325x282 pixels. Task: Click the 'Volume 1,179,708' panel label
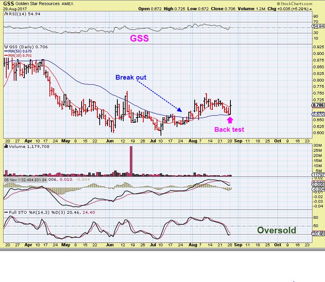pyautogui.click(x=29, y=146)
